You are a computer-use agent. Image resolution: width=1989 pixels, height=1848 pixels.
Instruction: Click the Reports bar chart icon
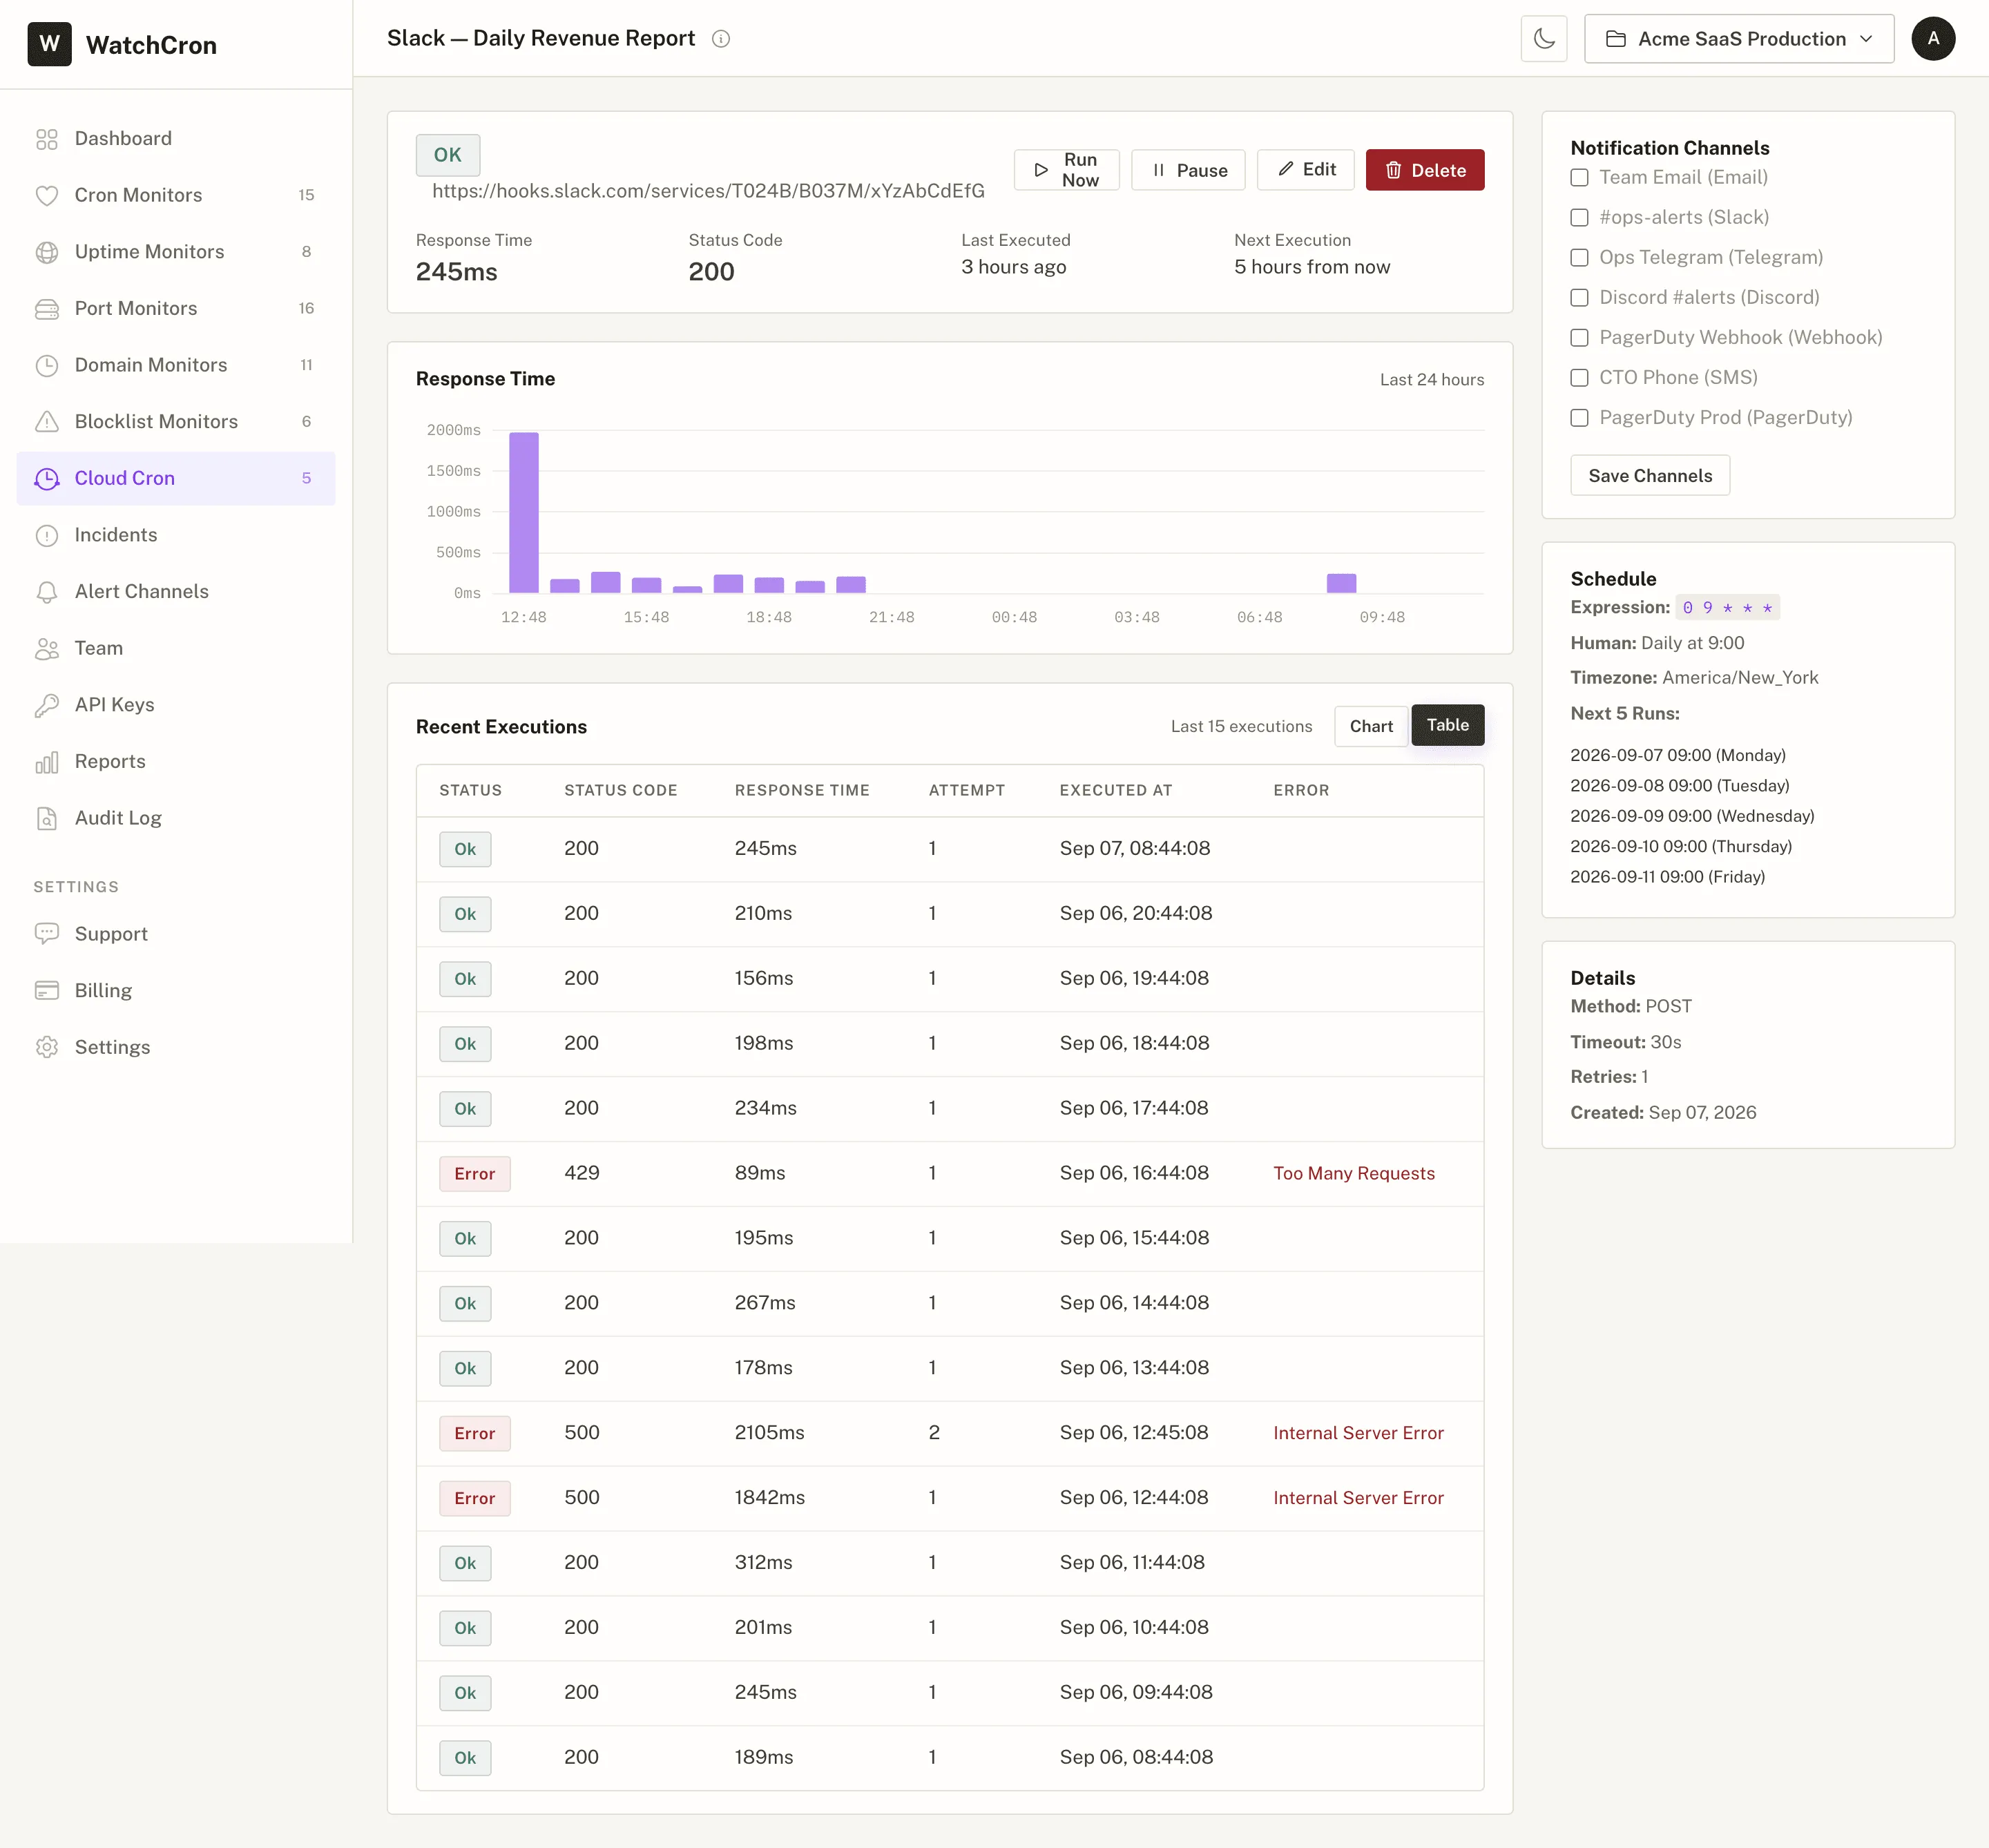pos(47,762)
